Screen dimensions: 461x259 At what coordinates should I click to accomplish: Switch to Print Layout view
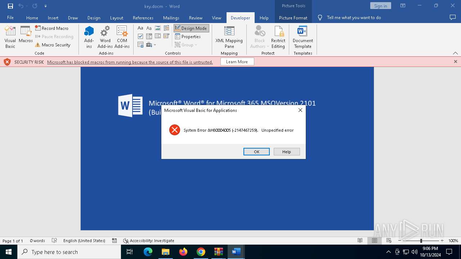tap(375, 241)
